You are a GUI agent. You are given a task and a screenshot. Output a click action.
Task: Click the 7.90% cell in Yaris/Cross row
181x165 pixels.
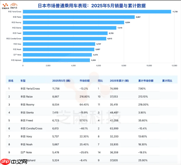pos(142,89)
